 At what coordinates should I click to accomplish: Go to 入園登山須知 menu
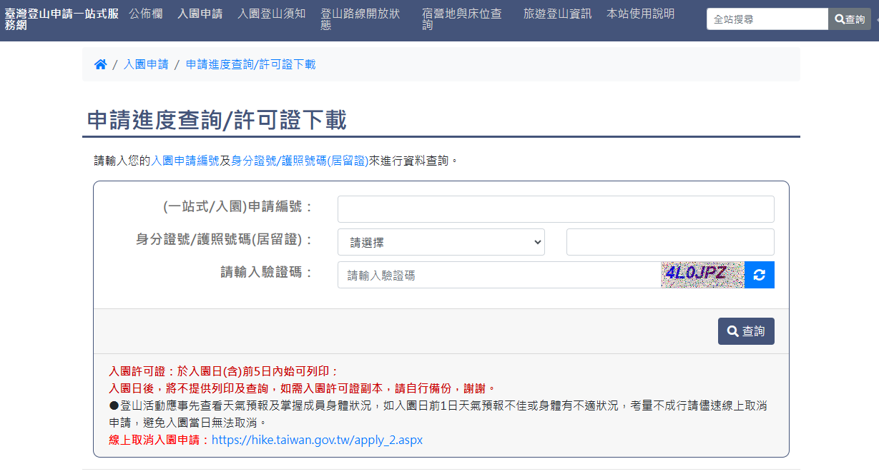[x=271, y=14]
